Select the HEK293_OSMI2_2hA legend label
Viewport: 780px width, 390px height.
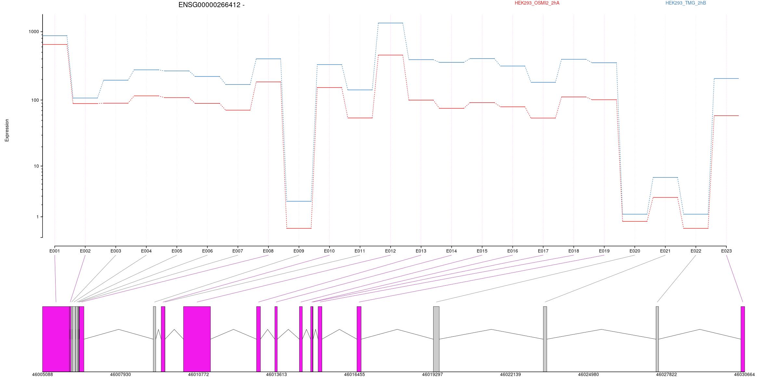tap(537, 3)
